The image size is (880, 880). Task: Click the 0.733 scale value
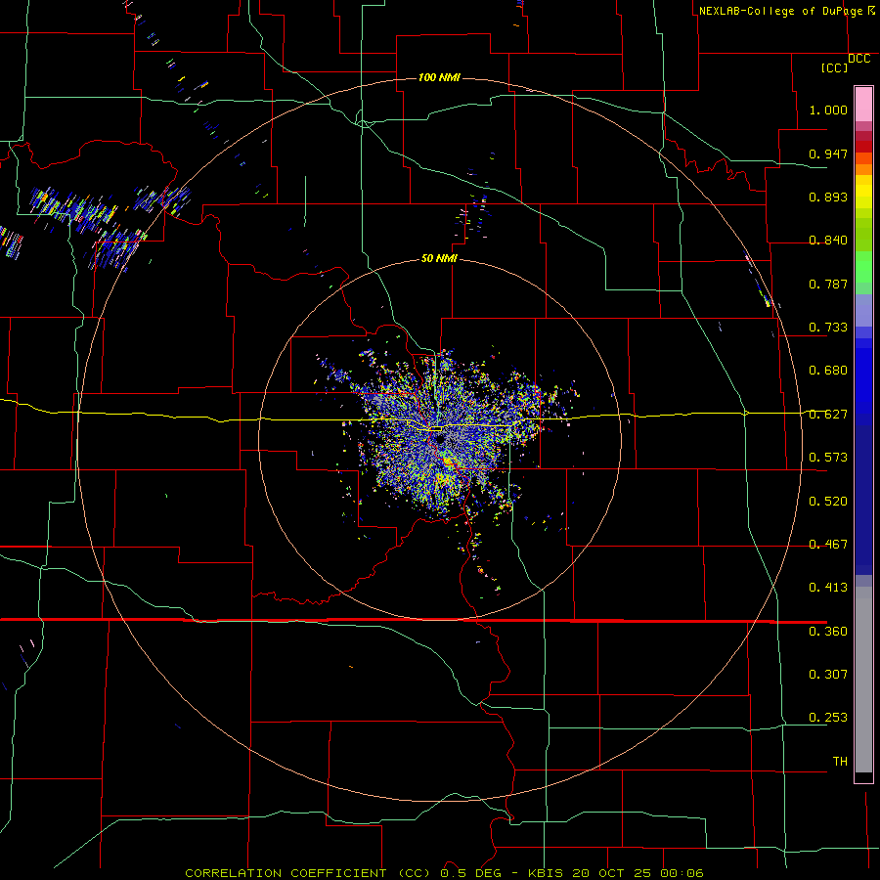(x=828, y=328)
